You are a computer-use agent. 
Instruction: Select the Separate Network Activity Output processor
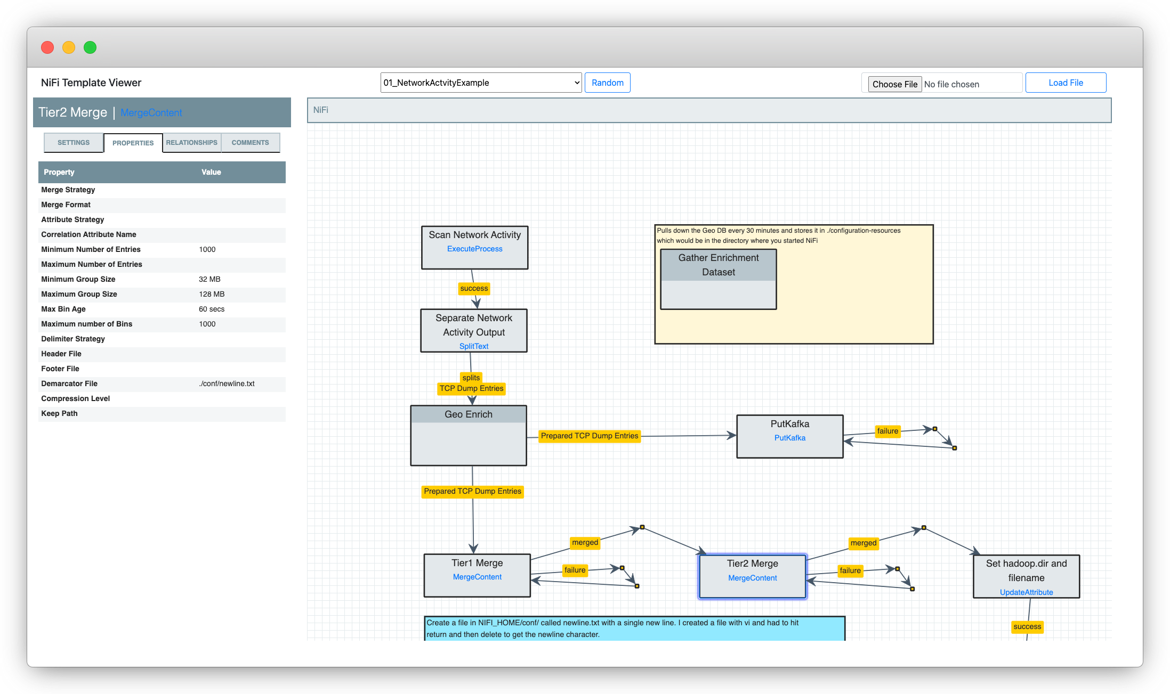tap(473, 330)
